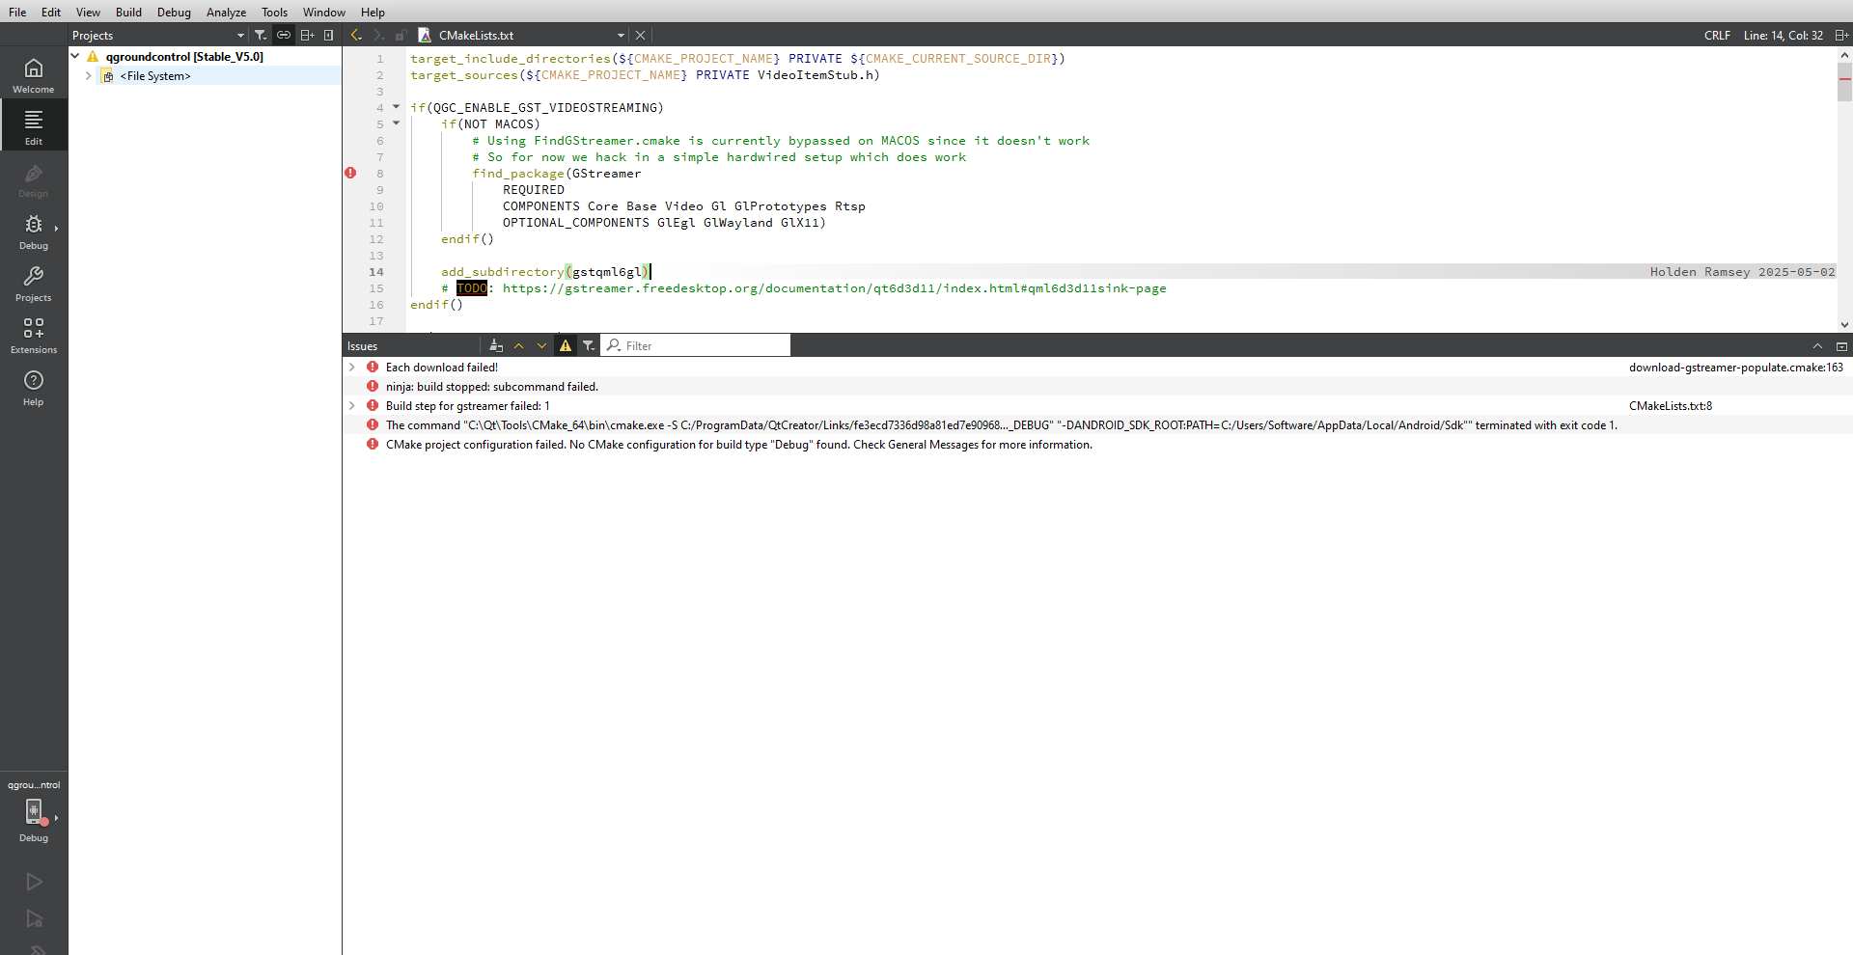
Task: Toggle synchronize with editor link icon
Action: (x=284, y=36)
